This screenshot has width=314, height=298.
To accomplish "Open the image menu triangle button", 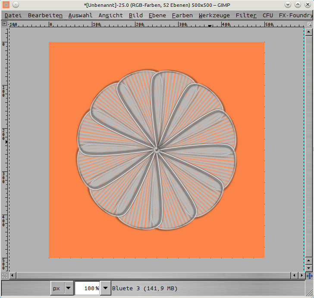I will point(5,24).
